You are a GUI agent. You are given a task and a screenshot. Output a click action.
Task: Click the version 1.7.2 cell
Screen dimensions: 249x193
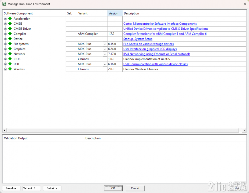click(115, 34)
